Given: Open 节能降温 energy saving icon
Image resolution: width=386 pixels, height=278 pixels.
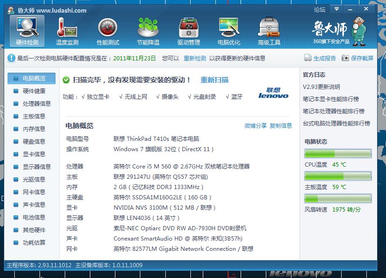Looking at the screenshot, I should pos(148,31).
